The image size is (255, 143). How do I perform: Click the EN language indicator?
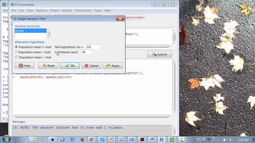point(199,139)
